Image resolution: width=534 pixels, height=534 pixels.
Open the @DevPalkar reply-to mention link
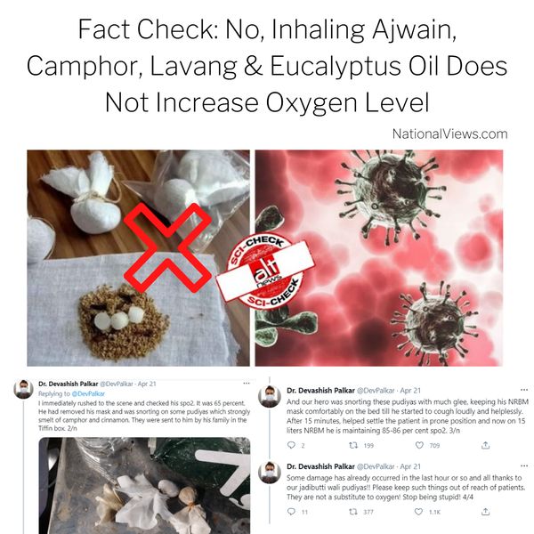88,393
